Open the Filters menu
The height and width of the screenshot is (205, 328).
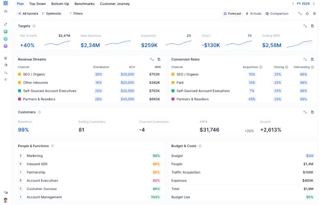coord(76,14)
